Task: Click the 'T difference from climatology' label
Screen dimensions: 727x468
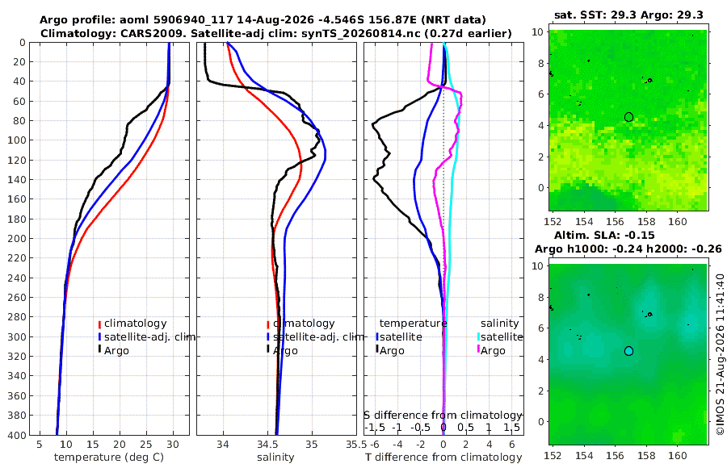Action: click(x=443, y=458)
